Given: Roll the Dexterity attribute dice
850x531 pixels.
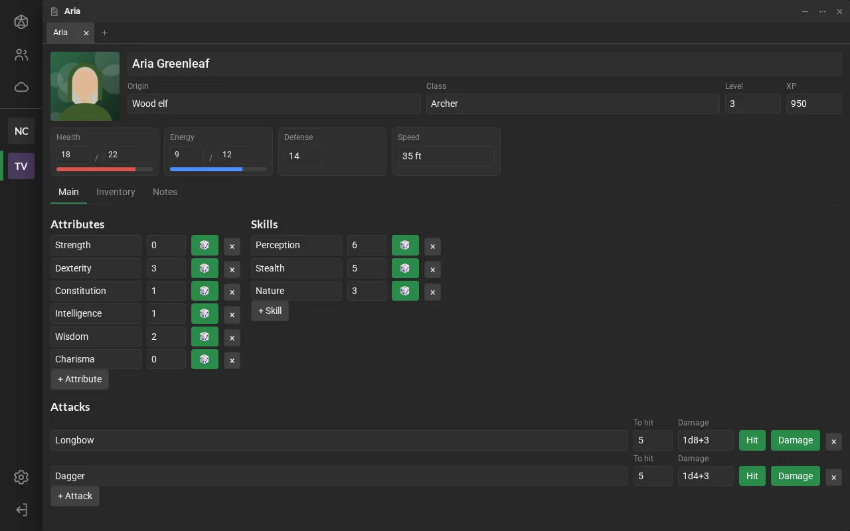Looking at the screenshot, I should tap(205, 268).
